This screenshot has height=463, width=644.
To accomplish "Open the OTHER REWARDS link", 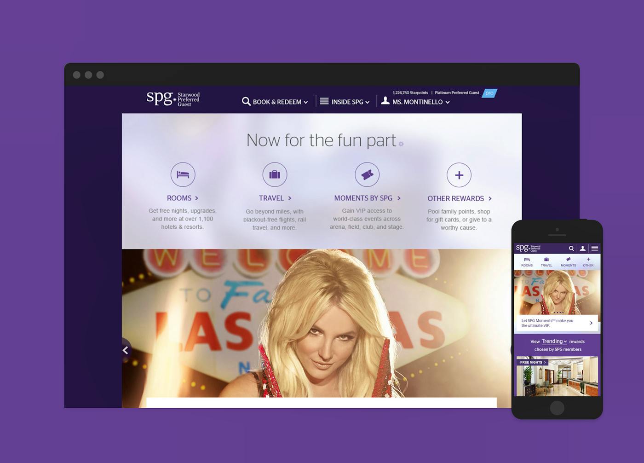I will 460,198.
